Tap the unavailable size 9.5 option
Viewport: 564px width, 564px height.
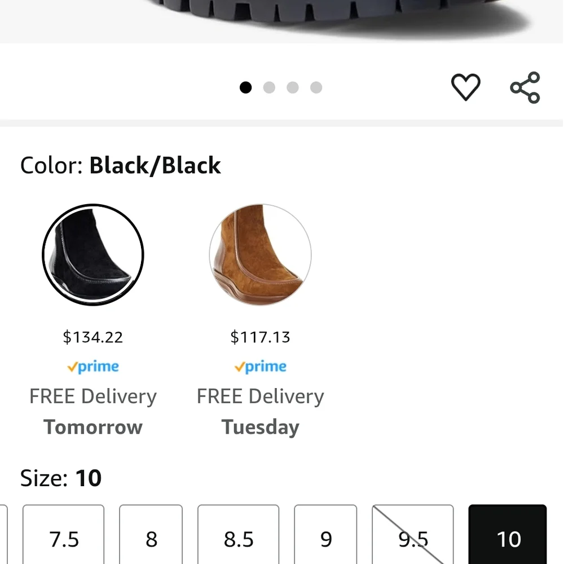(x=413, y=539)
